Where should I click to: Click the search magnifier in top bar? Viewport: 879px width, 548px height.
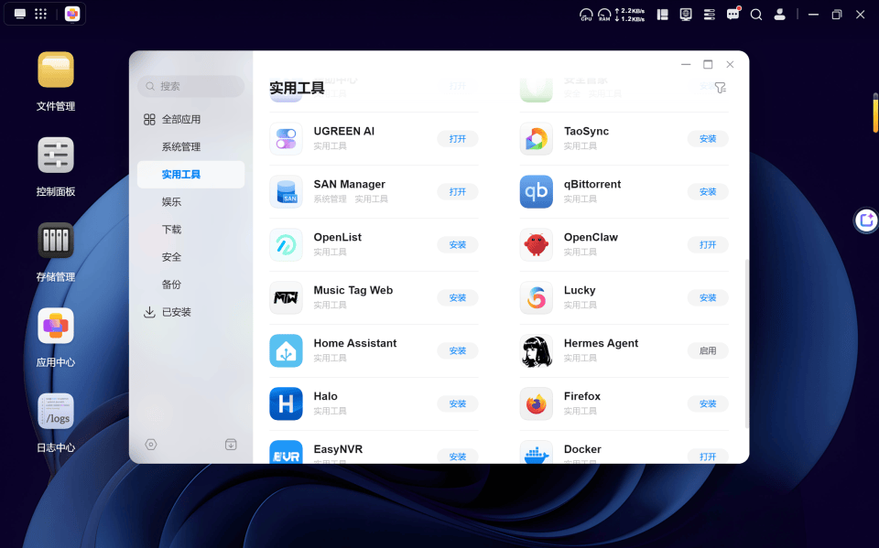[x=756, y=15]
